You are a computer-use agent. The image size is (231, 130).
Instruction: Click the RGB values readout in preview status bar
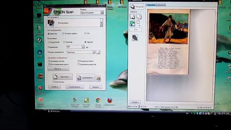204,108
